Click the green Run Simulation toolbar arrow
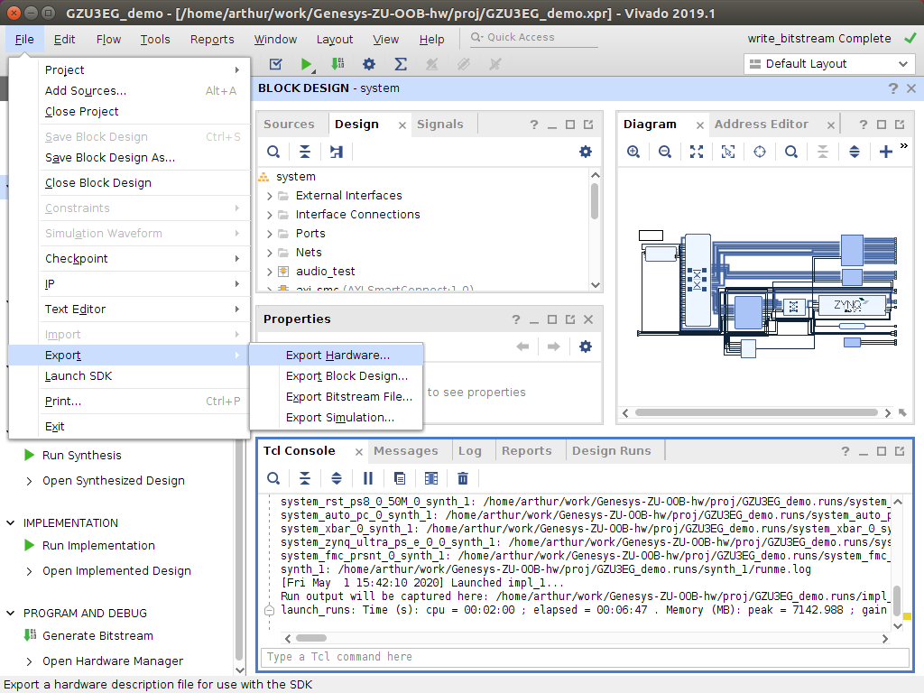 (x=306, y=64)
